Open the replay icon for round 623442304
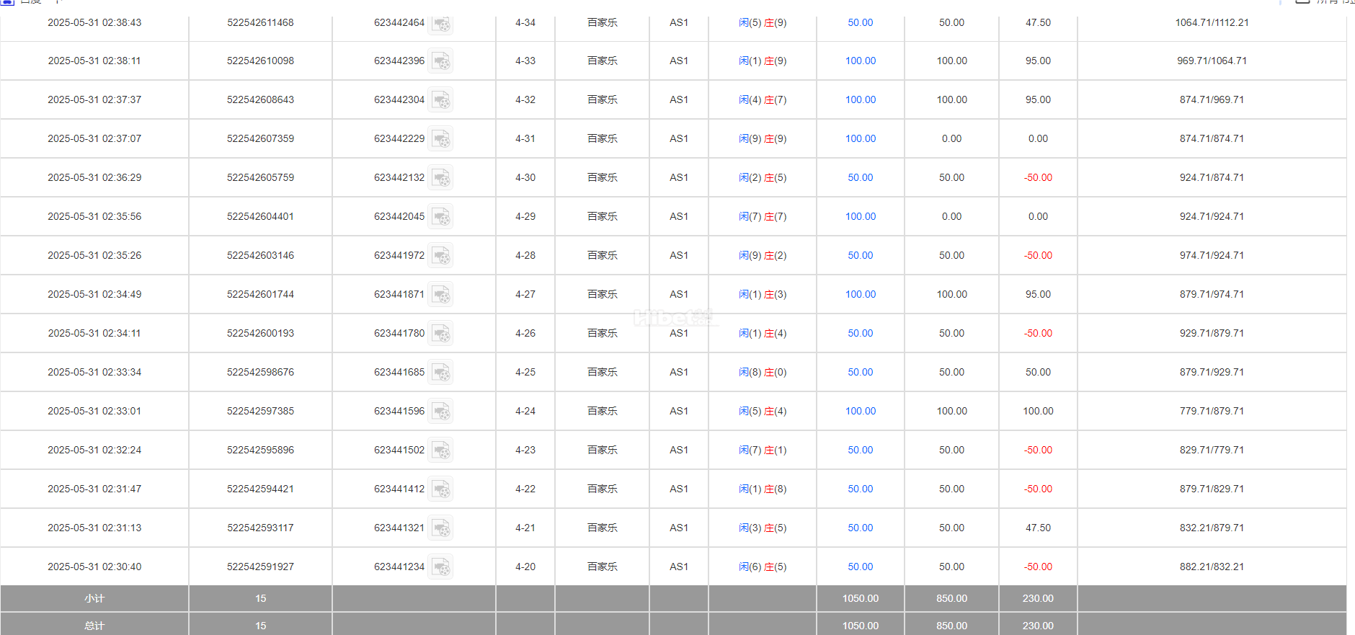Image resolution: width=1355 pixels, height=635 pixels. pos(441,100)
